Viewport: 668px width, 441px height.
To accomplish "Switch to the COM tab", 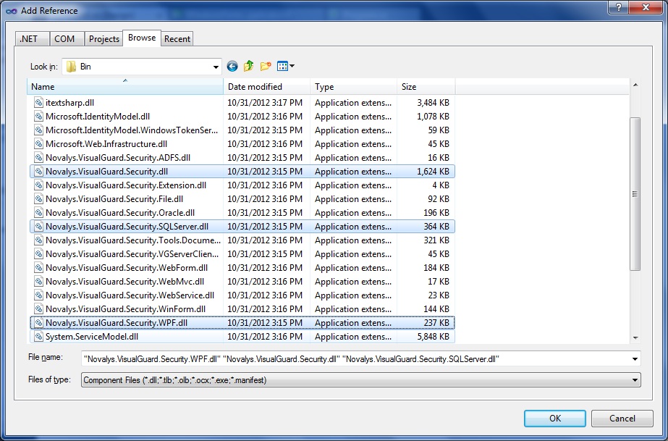I will [67, 38].
